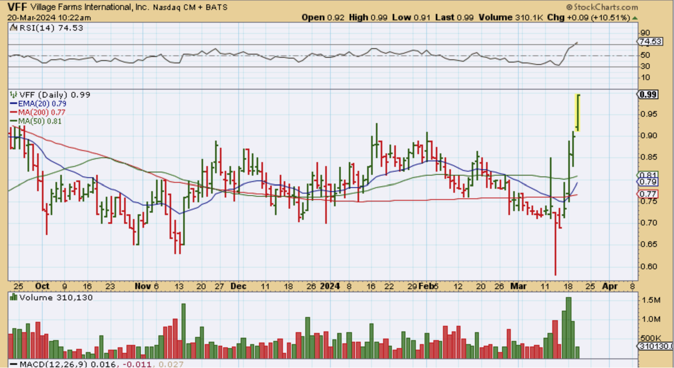Screen dimensions: 674x368
Task: Click the 0.60 price axis label
Action: [x=649, y=266]
